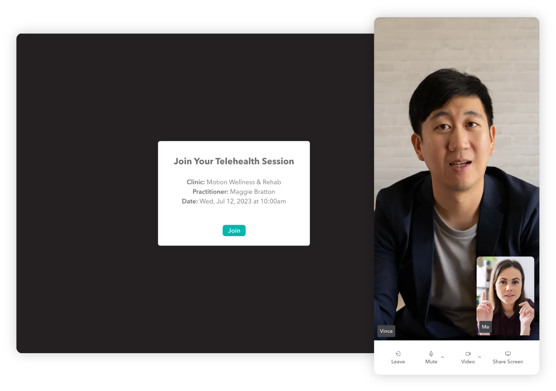Click the Join Your Telehealth Session heading
This screenshot has width=556, height=391.
click(x=234, y=161)
